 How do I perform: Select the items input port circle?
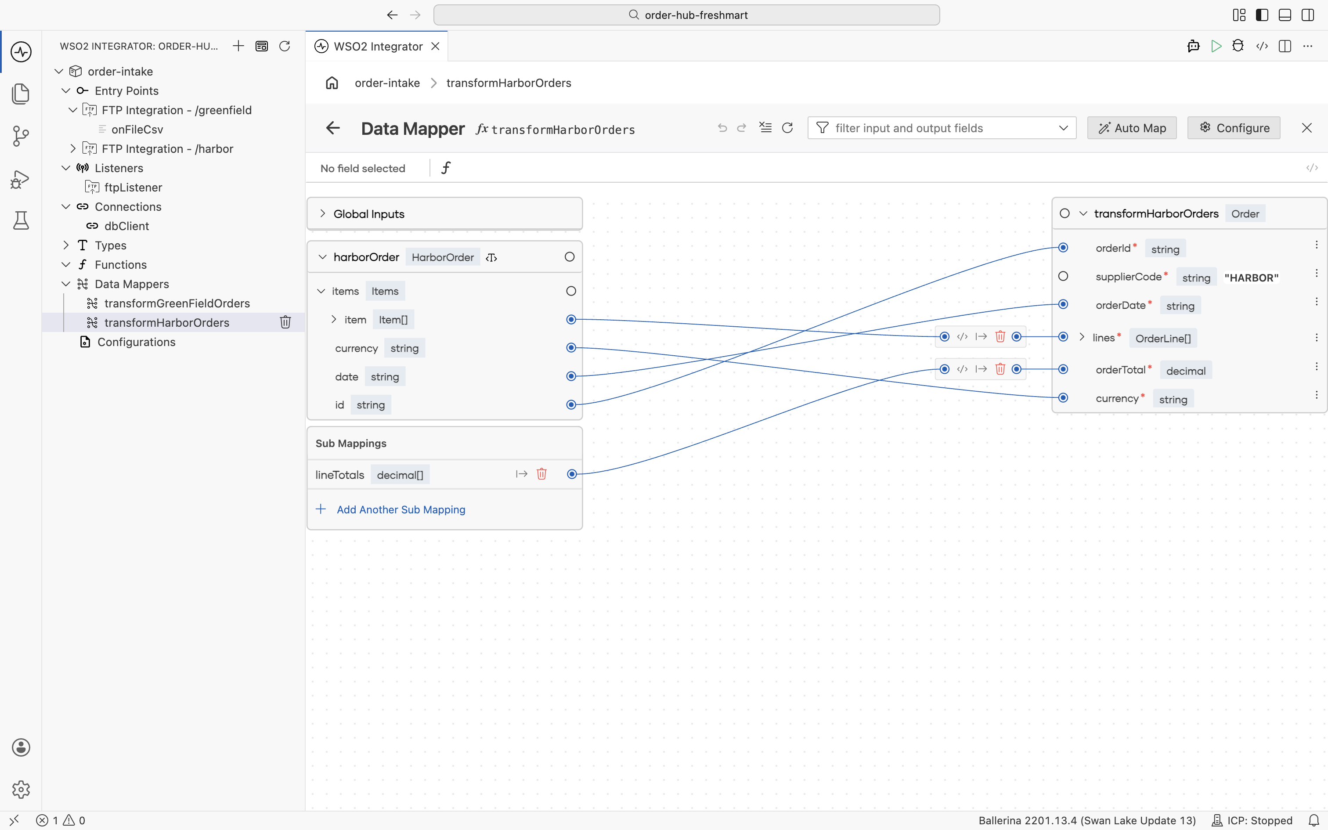click(x=571, y=291)
